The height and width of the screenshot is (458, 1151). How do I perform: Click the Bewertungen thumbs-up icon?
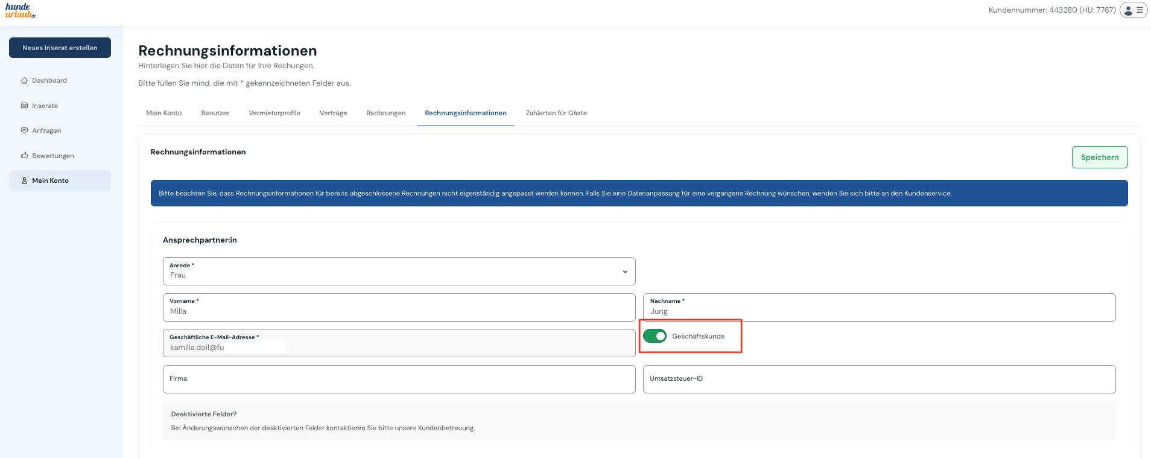24,156
